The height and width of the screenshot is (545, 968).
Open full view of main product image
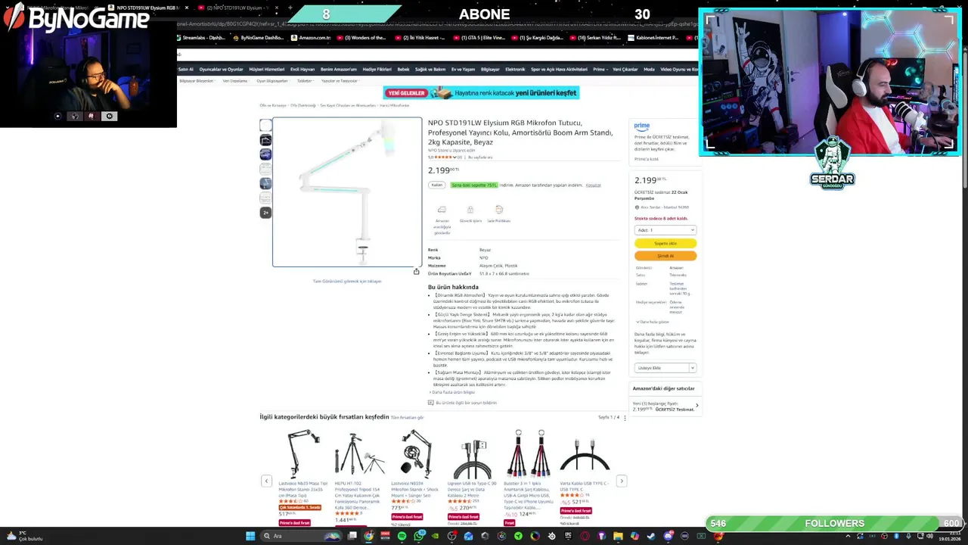coord(347,192)
